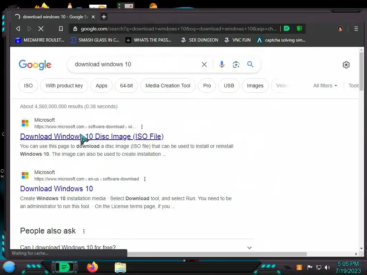Open more options for second Microsoft result
Screen dimensions: 367x275
point(145,179)
